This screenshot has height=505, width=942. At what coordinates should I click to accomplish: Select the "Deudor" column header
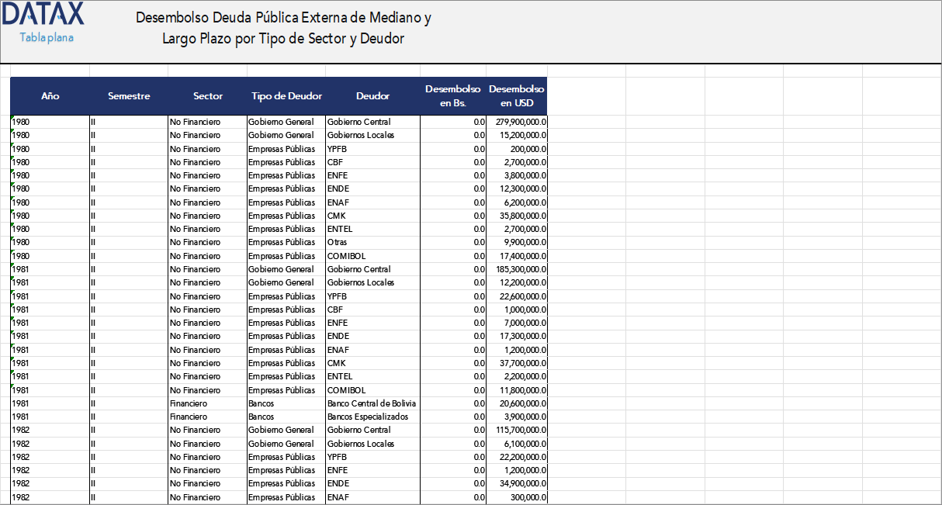(x=372, y=96)
